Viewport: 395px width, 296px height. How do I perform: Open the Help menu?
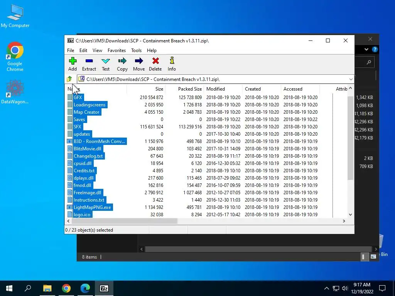coord(152,50)
